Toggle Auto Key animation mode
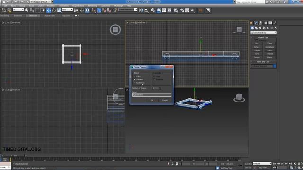 pos(248,164)
